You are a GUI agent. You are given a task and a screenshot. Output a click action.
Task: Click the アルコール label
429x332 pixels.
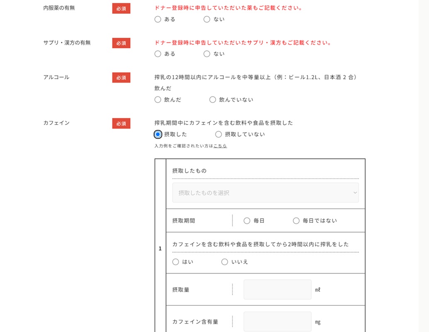click(x=56, y=77)
